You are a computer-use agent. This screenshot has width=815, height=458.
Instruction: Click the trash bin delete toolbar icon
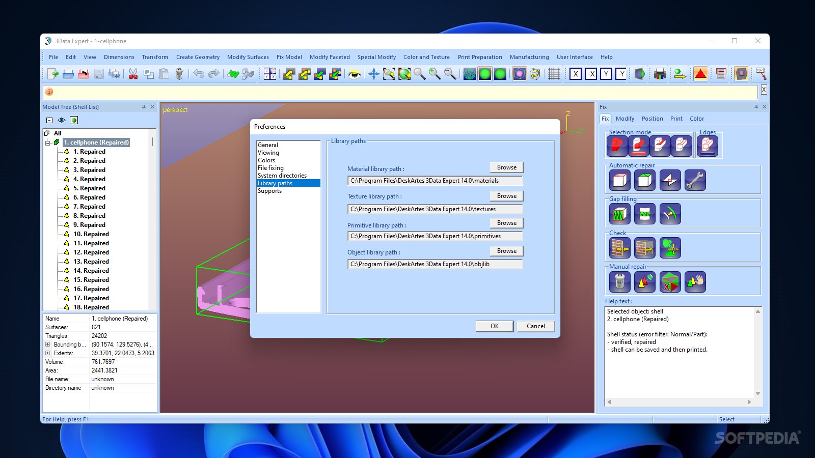pos(179,74)
